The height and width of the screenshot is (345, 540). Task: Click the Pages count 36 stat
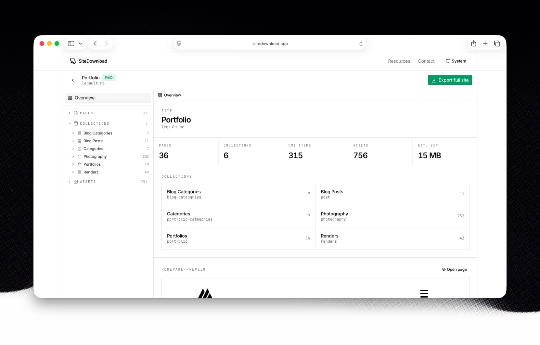pyautogui.click(x=164, y=156)
